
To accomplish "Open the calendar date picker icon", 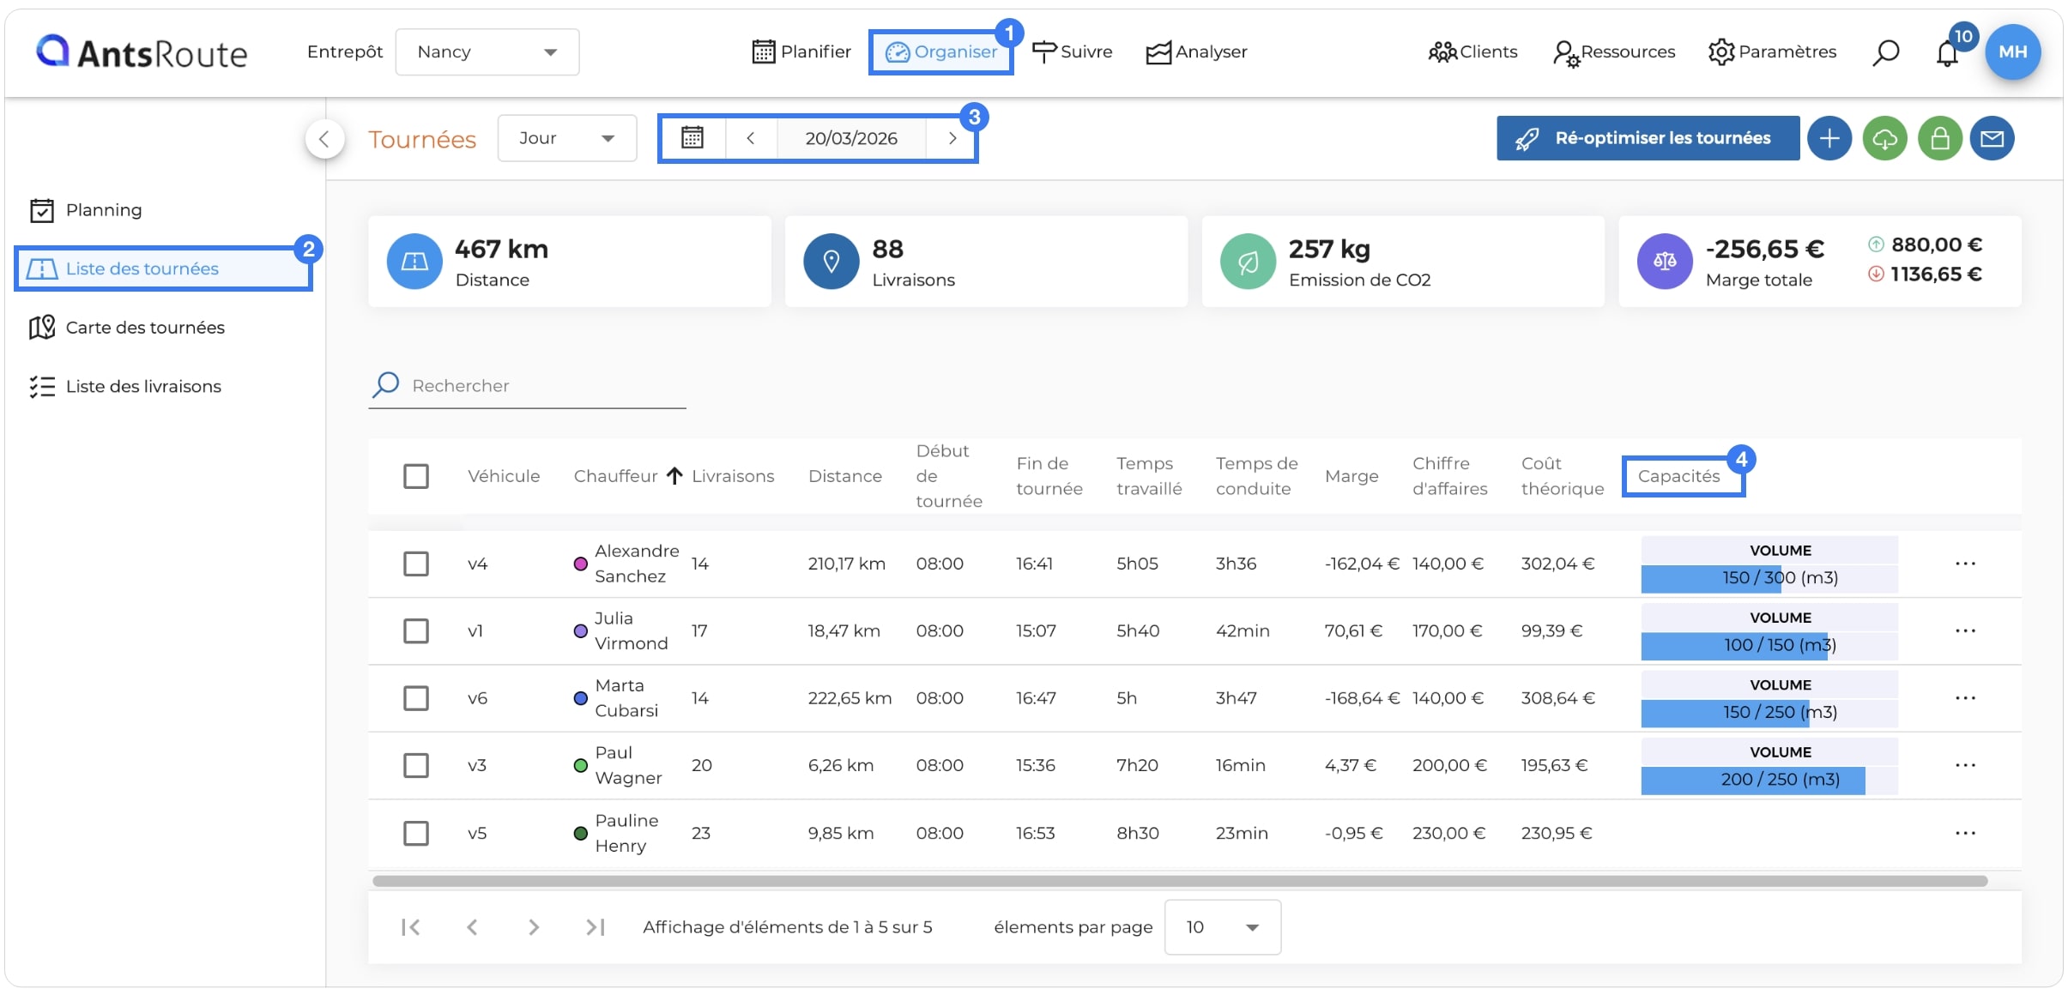I will (692, 138).
